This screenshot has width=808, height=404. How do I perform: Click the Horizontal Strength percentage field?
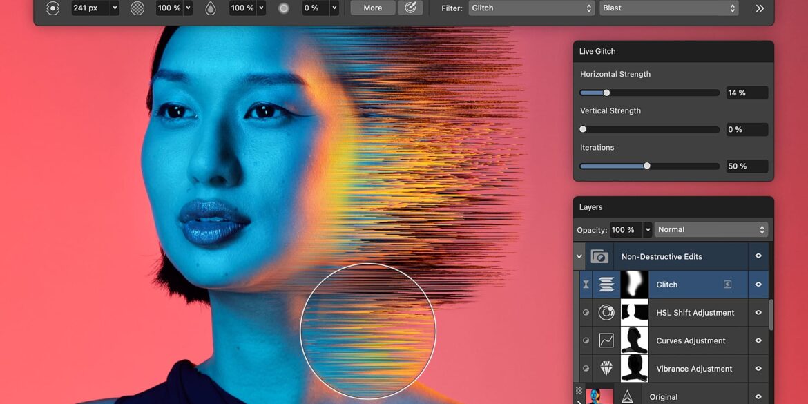[746, 93]
